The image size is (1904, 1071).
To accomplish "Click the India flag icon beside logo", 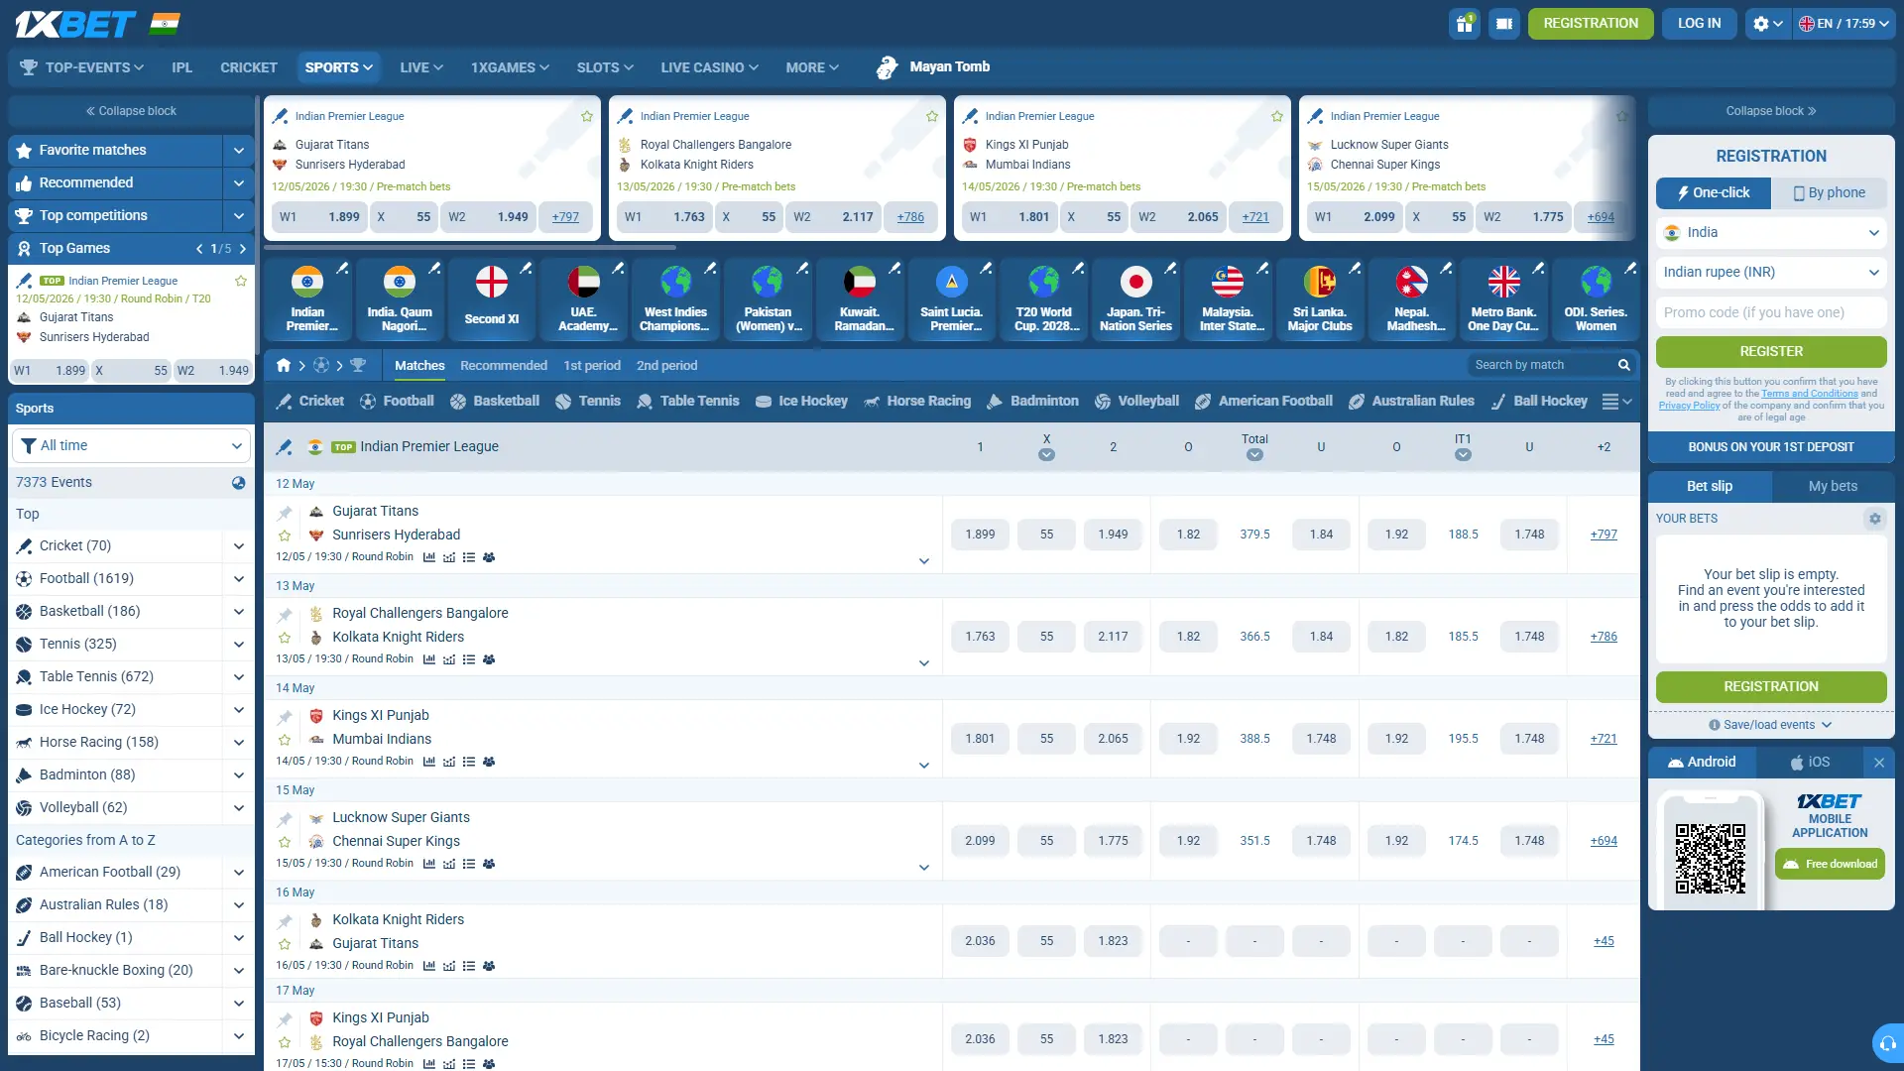I will point(165,24).
